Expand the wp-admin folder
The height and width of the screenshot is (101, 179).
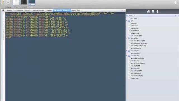127,38
